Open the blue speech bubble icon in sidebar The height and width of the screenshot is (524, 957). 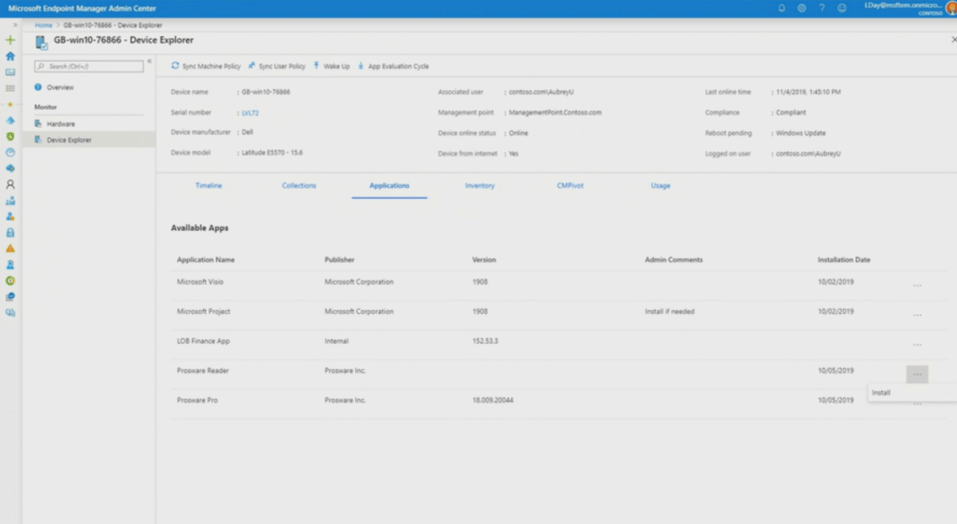[10, 296]
